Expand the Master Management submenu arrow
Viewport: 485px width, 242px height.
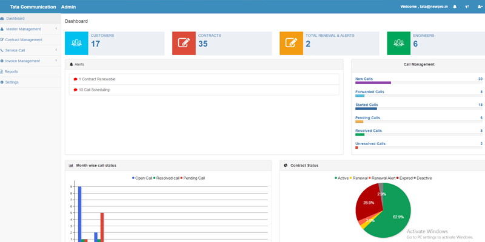[x=56, y=28]
